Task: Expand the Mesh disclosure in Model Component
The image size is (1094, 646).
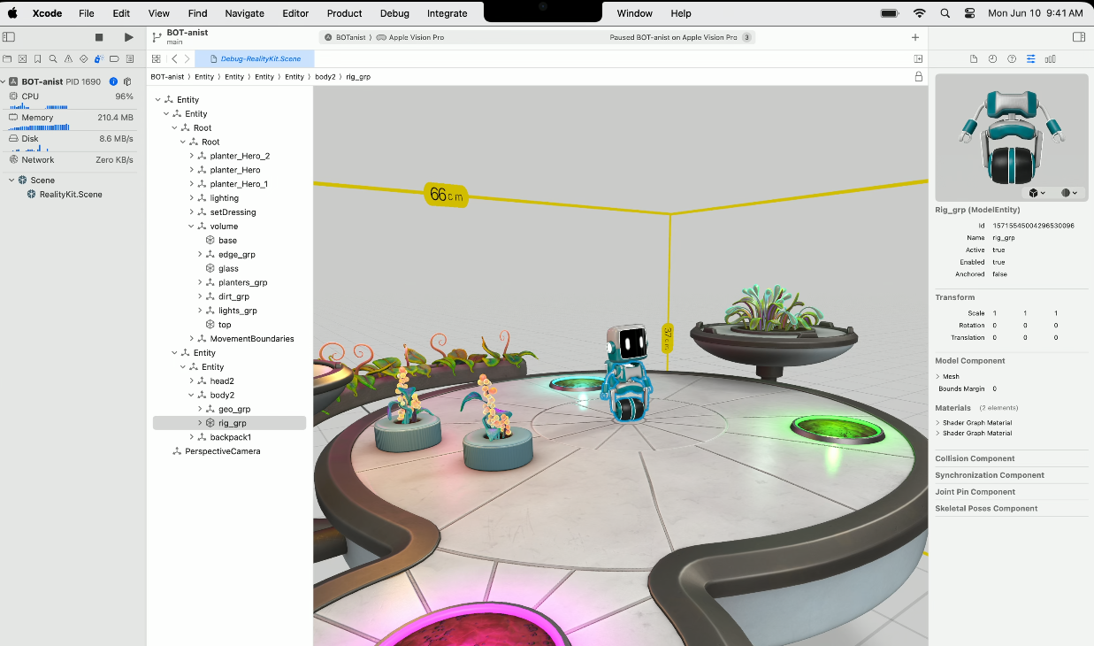Action: click(x=938, y=377)
